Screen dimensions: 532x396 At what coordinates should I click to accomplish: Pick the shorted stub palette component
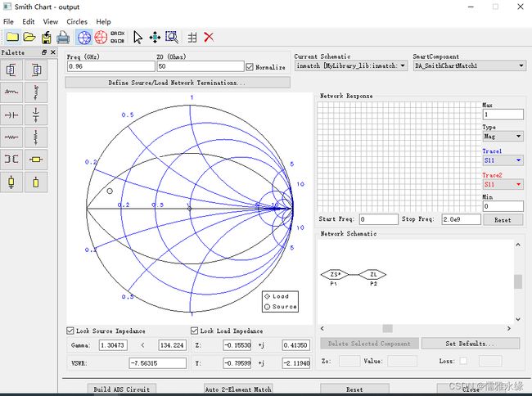coord(11,182)
